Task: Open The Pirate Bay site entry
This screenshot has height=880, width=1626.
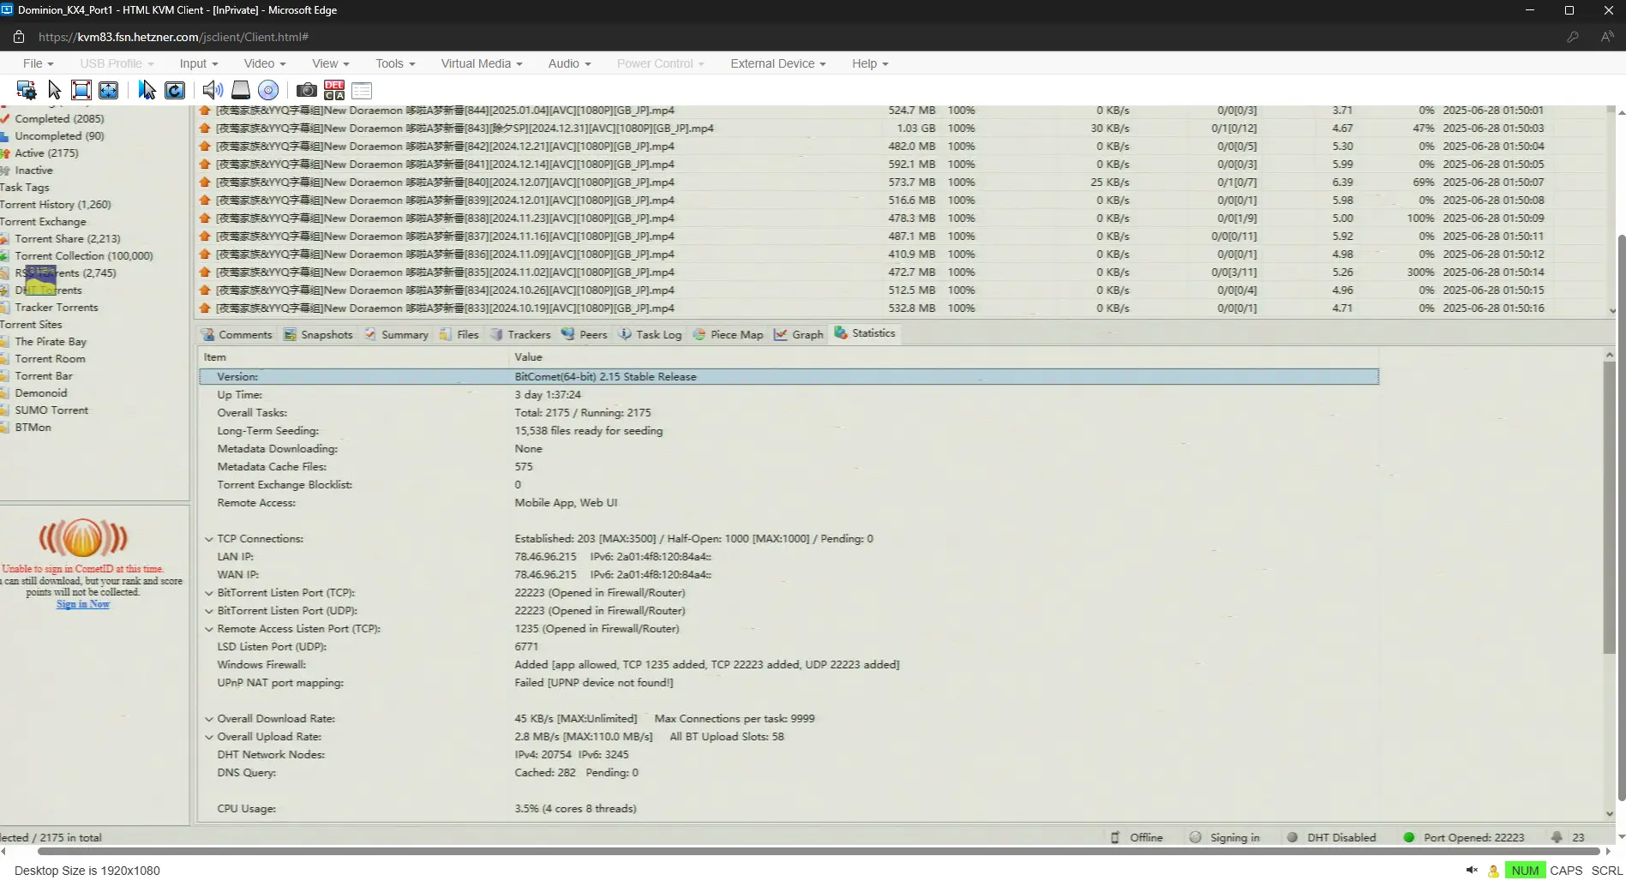Action: 51,341
